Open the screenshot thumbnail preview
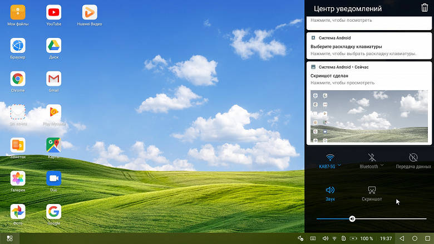 369,116
